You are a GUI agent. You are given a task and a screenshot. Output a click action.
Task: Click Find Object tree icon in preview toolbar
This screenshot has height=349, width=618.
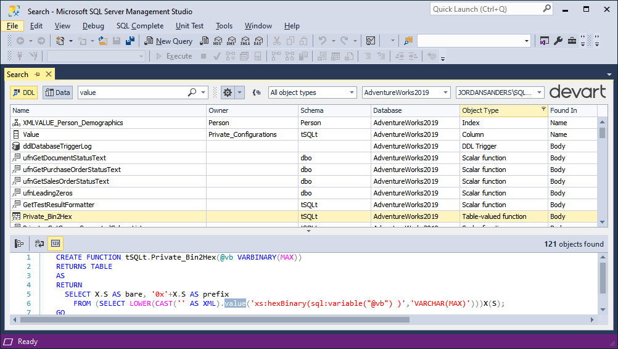pyautogui.click(x=19, y=244)
